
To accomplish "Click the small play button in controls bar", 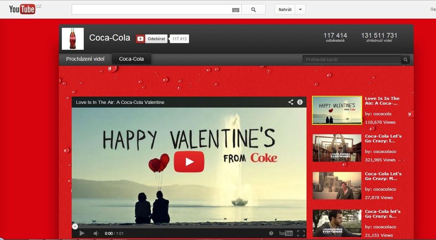I will 82,233.
